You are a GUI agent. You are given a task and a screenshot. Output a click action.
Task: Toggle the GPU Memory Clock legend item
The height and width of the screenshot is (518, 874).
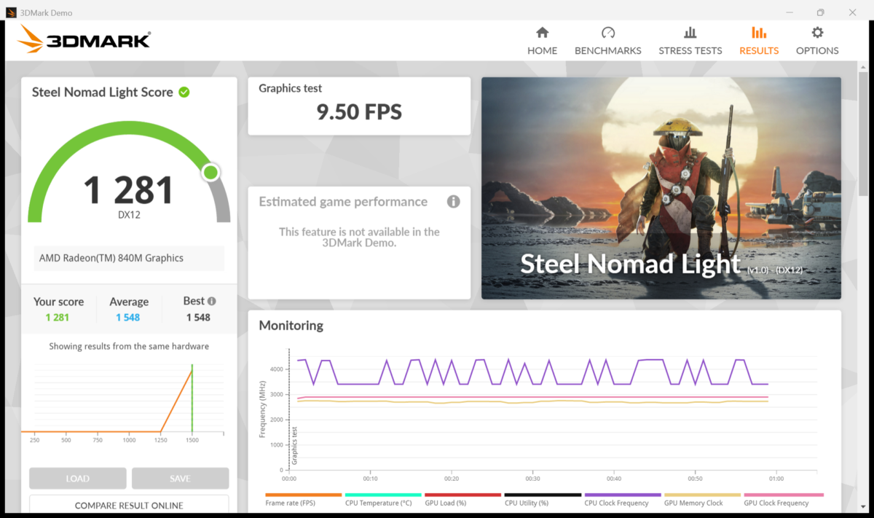pyautogui.click(x=701, y=500)
